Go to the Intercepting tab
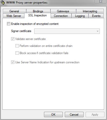 pos(90,11)
